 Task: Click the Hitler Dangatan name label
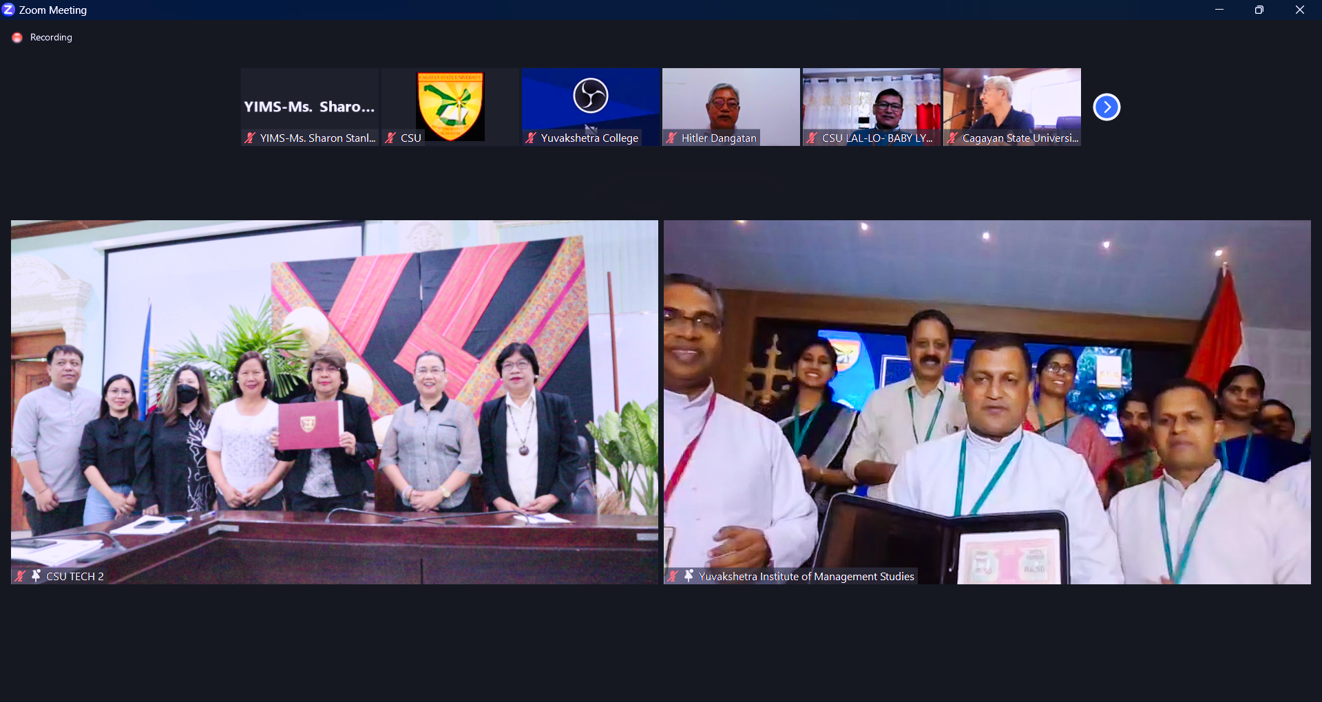point(719,138)
